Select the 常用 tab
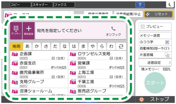176x104 pixels. [16, 46]
